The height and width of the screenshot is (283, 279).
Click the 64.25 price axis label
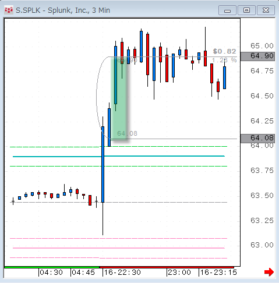262,121
